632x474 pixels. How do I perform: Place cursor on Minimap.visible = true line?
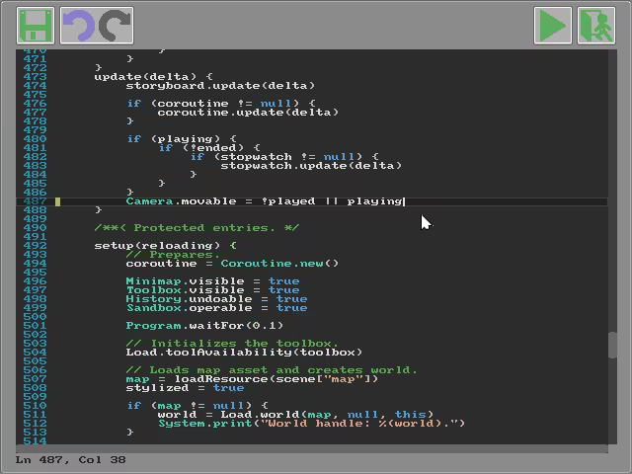pos(212,281)
